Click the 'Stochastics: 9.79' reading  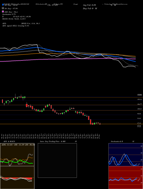pos(9,14)
